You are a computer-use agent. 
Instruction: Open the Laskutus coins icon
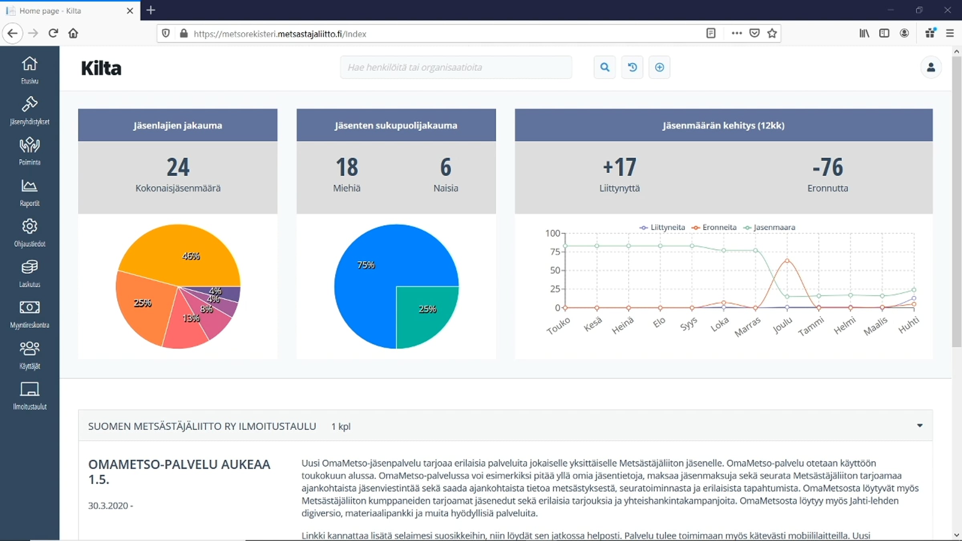click(30, 274)
